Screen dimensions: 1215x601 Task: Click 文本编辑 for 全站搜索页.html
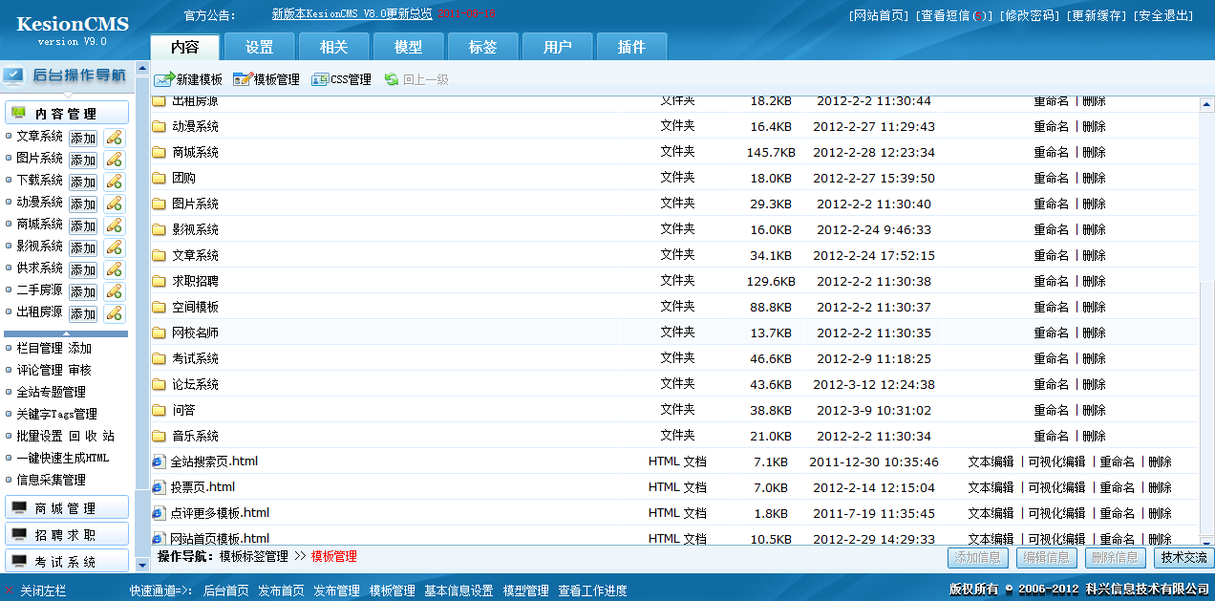[x=991, y=461]
